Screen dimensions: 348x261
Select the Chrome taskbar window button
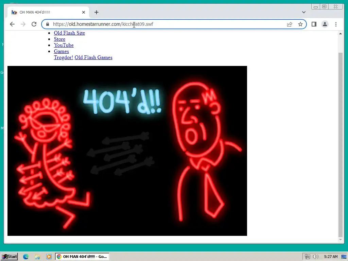click(x=82, y=257)
